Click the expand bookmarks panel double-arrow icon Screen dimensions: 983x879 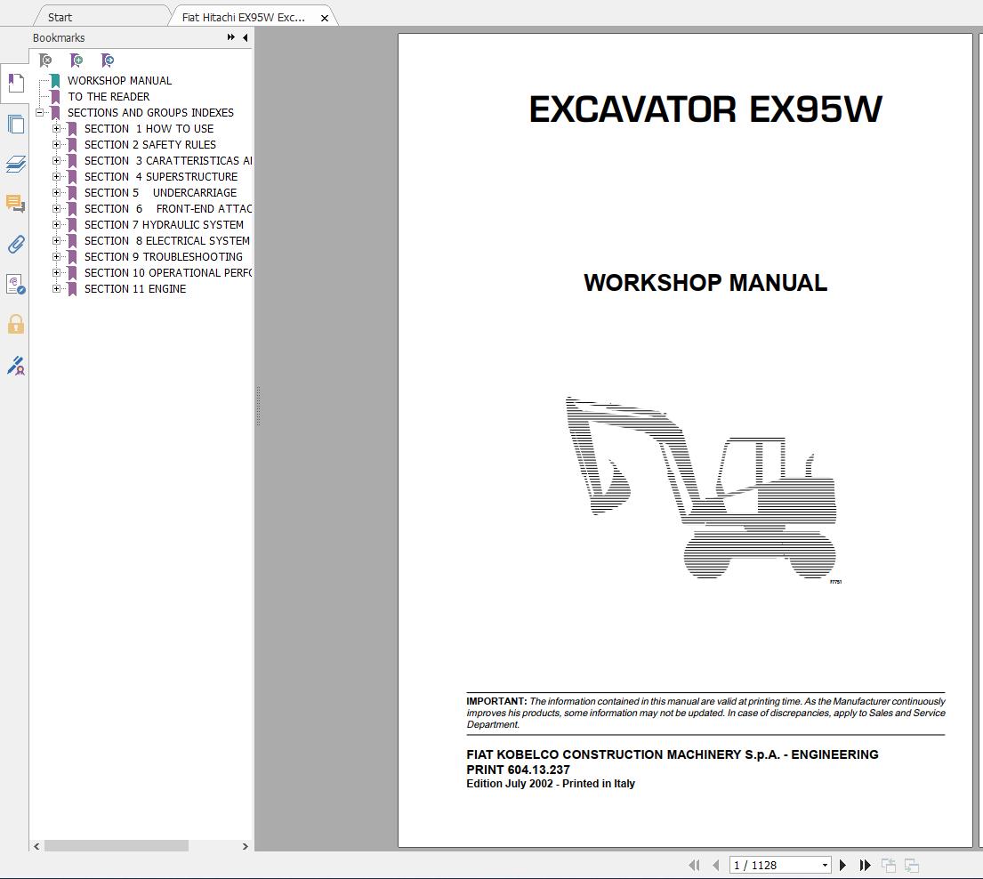[x=230, y=37]
